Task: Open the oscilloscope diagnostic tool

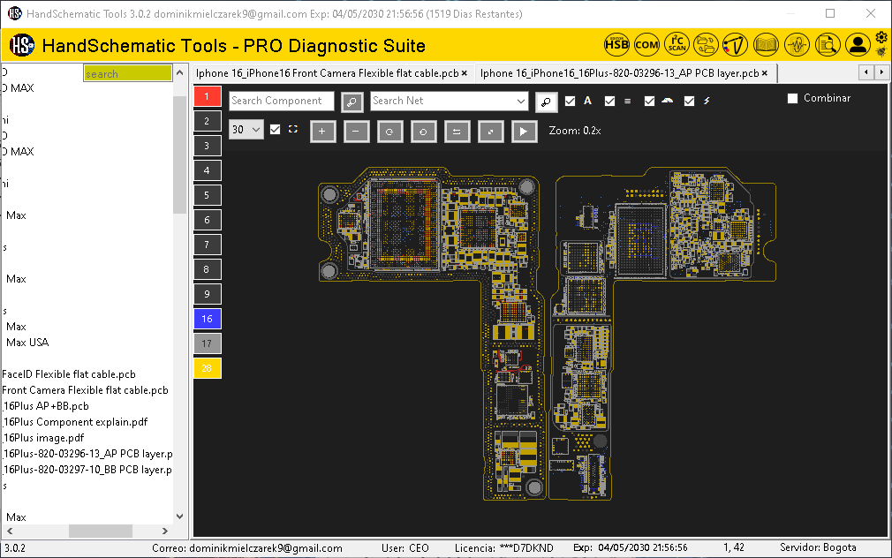Action: click(x=796, y=43)
